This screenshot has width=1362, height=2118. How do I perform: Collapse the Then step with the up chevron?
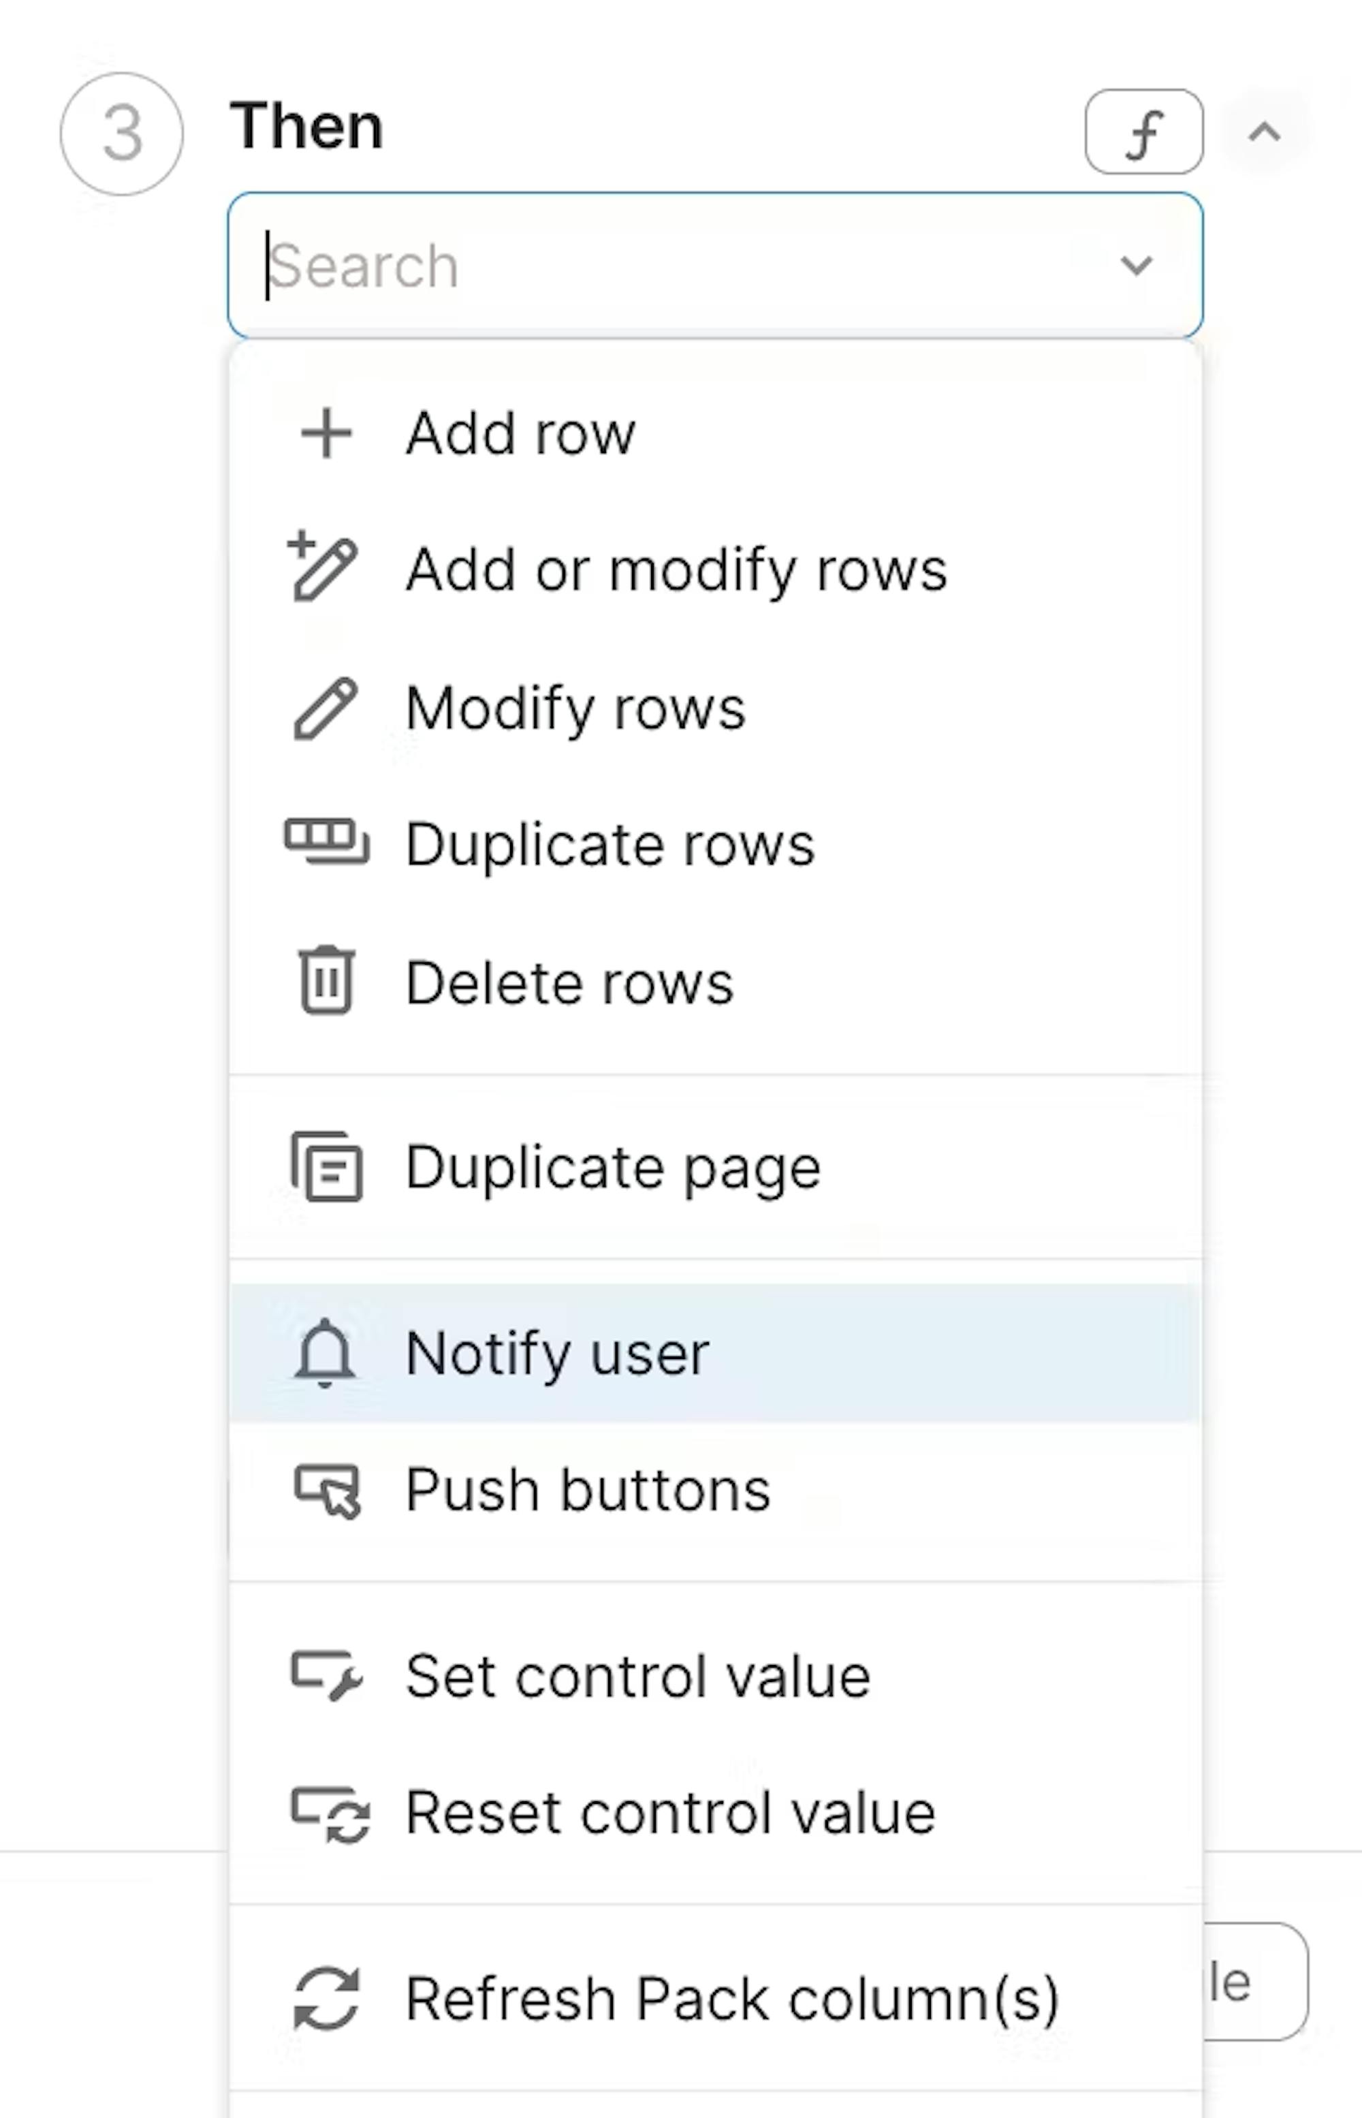click(1264, 133)
